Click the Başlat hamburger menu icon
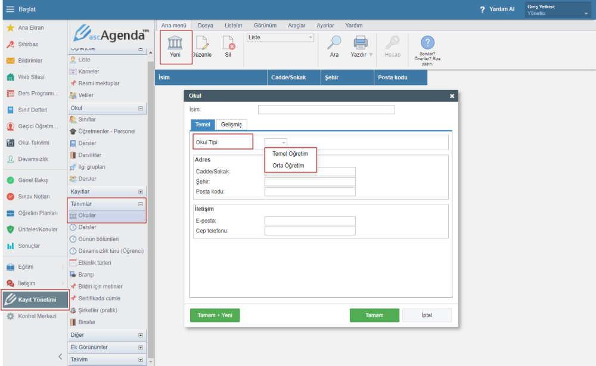Viewport: 596px width, 366px height. (10, 9)
